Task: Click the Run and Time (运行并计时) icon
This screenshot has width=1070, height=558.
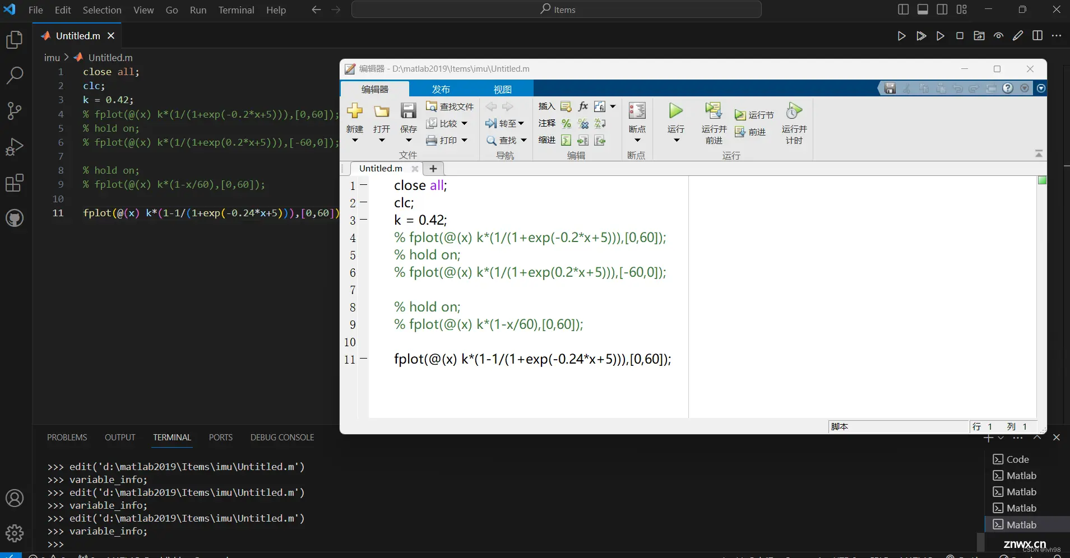Action: (x=794, y=110)
